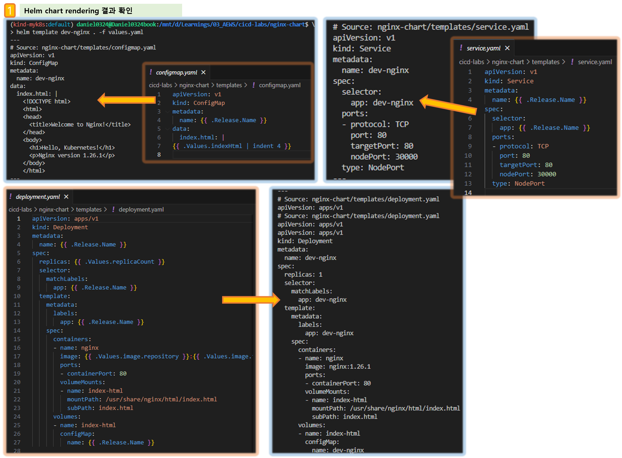Click YAML file icon on deployment.yaml tab
622x458 pixels.
[11, 197]
